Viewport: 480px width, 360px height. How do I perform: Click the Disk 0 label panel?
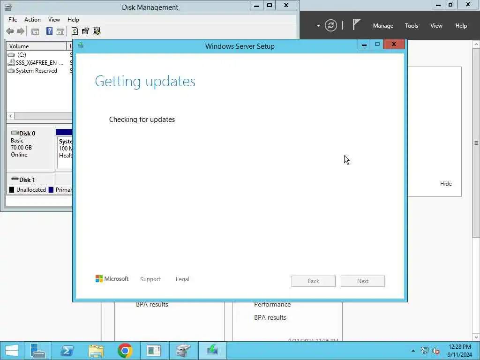click(30, 148)
